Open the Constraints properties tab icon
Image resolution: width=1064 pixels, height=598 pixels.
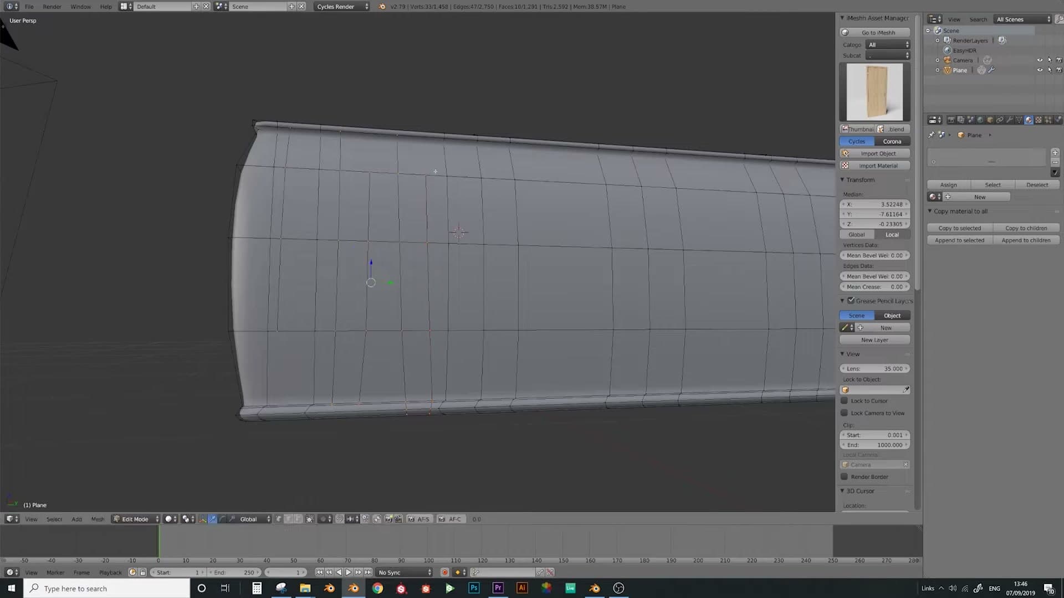click(1000, 120)
